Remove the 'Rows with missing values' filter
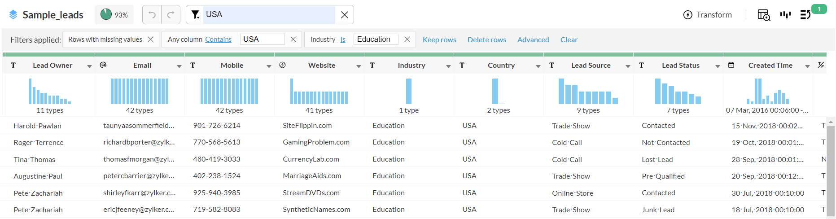The image size is (836, 219). pyautogui.click(x=151, y=39)
